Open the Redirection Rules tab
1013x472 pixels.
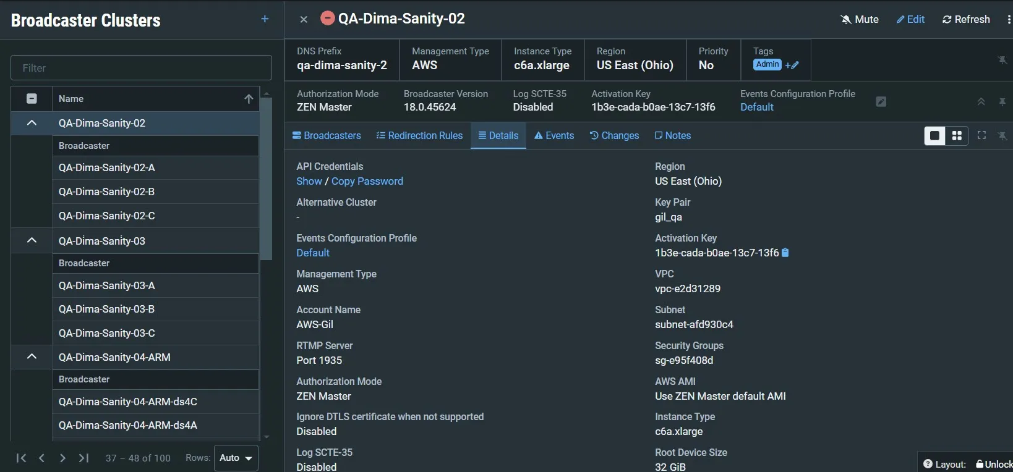click(x=419, y=136)
